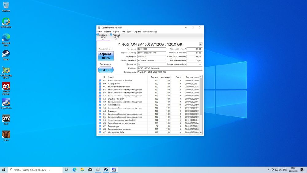Select the FPS Monitor desktop icon
307x173 pixels.
point(6,23)
